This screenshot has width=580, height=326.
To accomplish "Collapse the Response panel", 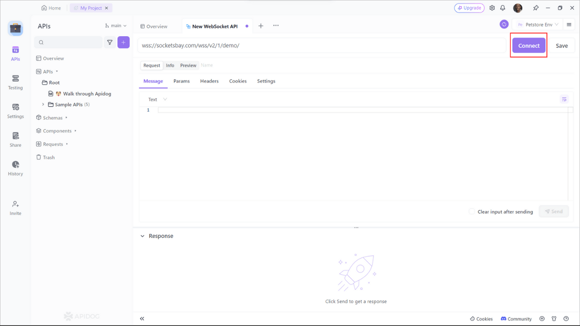I will pyautogui.click(x=142, y=236).
